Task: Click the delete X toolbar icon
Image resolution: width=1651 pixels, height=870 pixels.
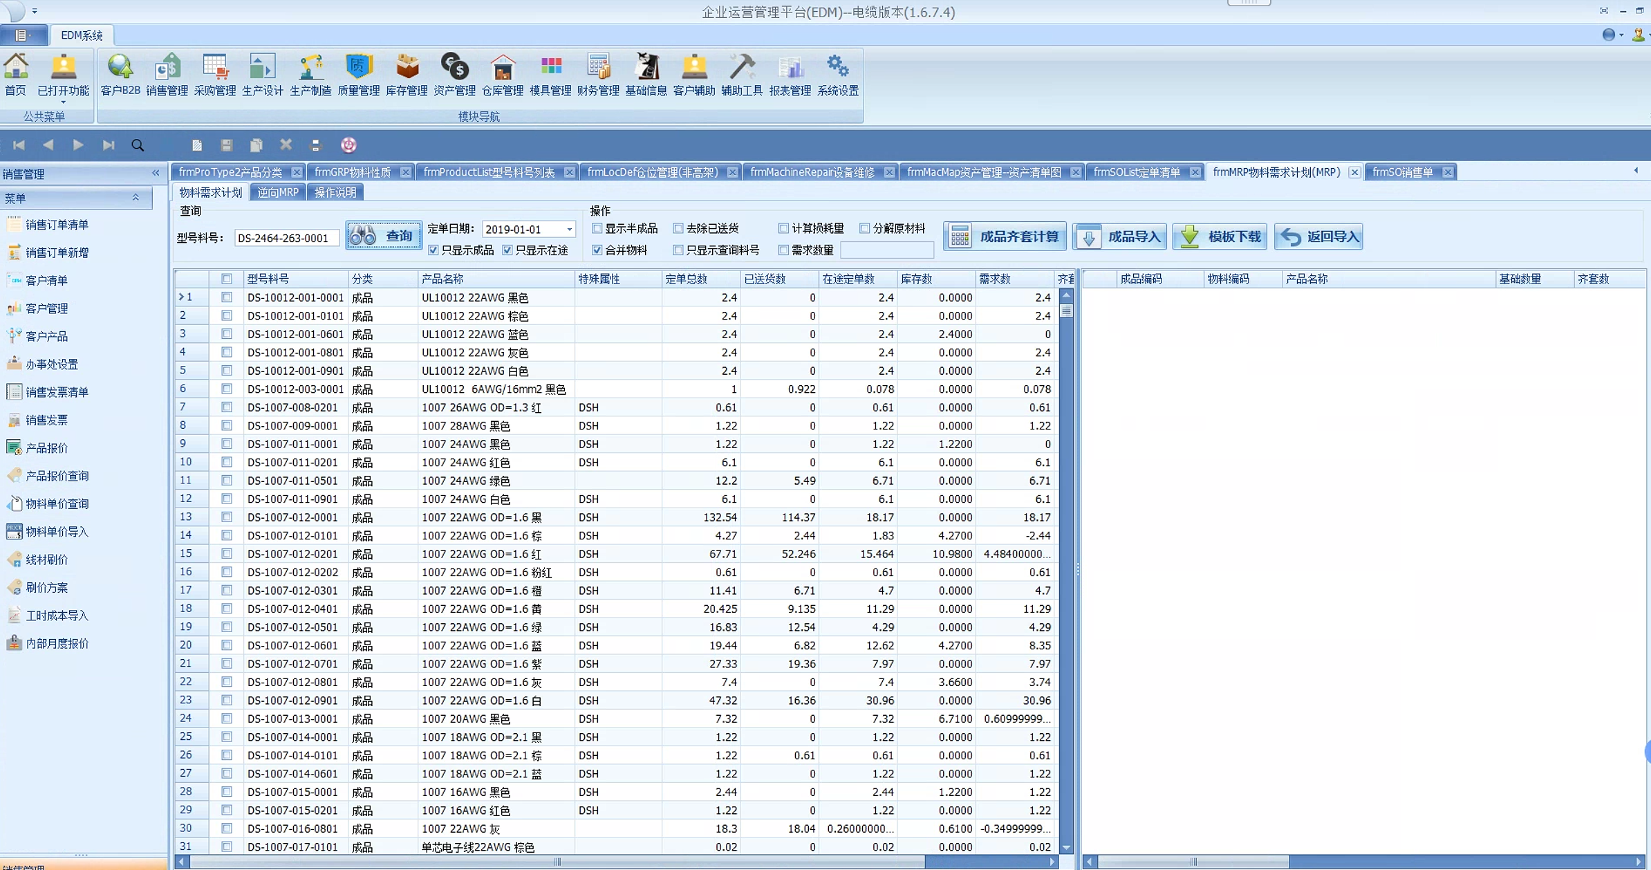Action: (286, 145)
